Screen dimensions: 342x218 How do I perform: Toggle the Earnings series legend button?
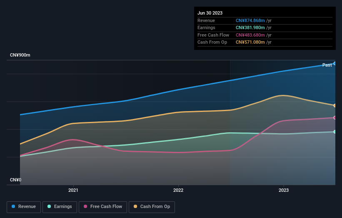tap(60, 207)
